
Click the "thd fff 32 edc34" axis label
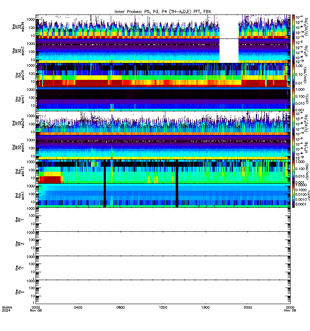(18, 123)
